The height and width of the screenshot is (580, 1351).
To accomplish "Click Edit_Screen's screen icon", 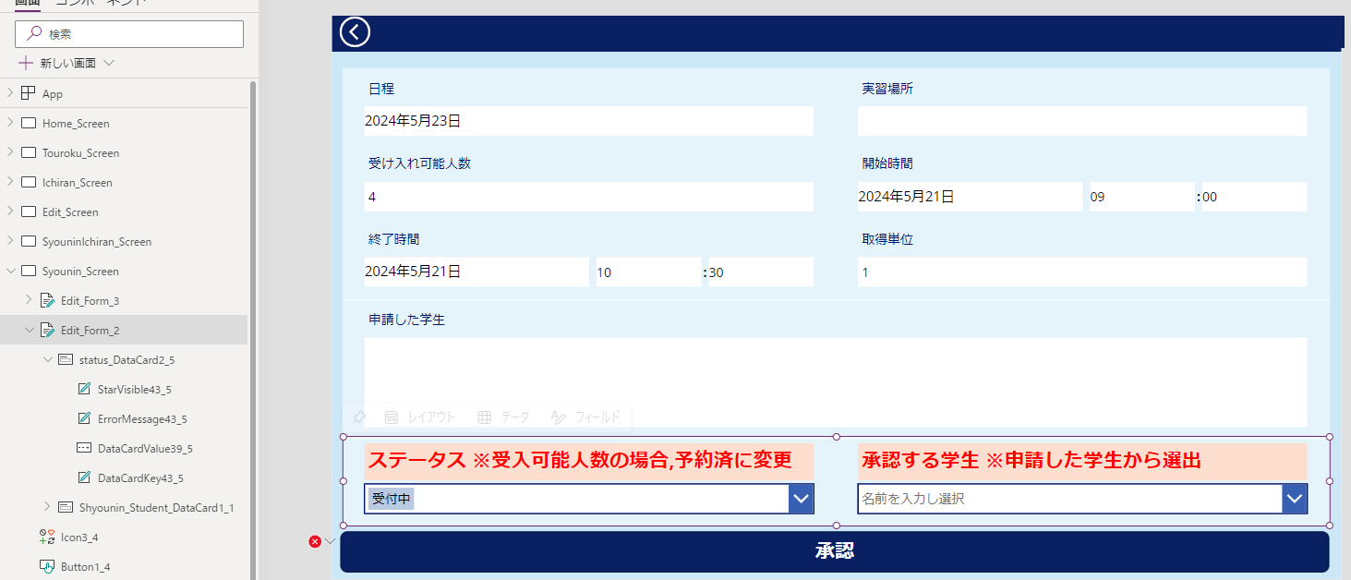I will [28, 211].
